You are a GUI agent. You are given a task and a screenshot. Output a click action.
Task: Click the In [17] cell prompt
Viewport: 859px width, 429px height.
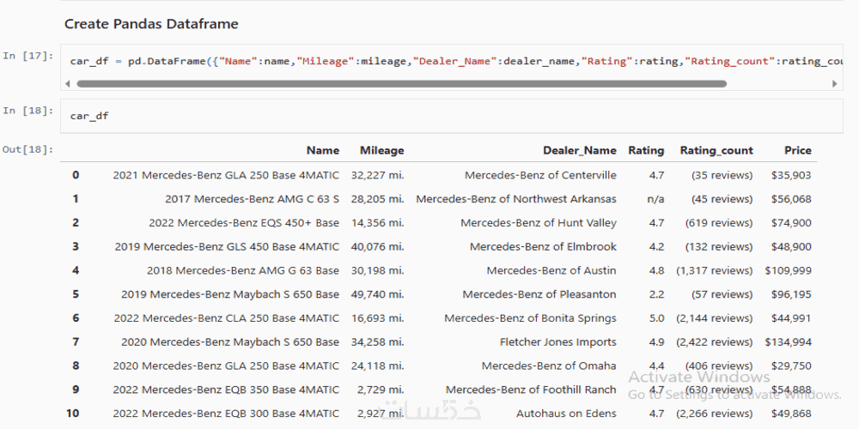point(21,57)
